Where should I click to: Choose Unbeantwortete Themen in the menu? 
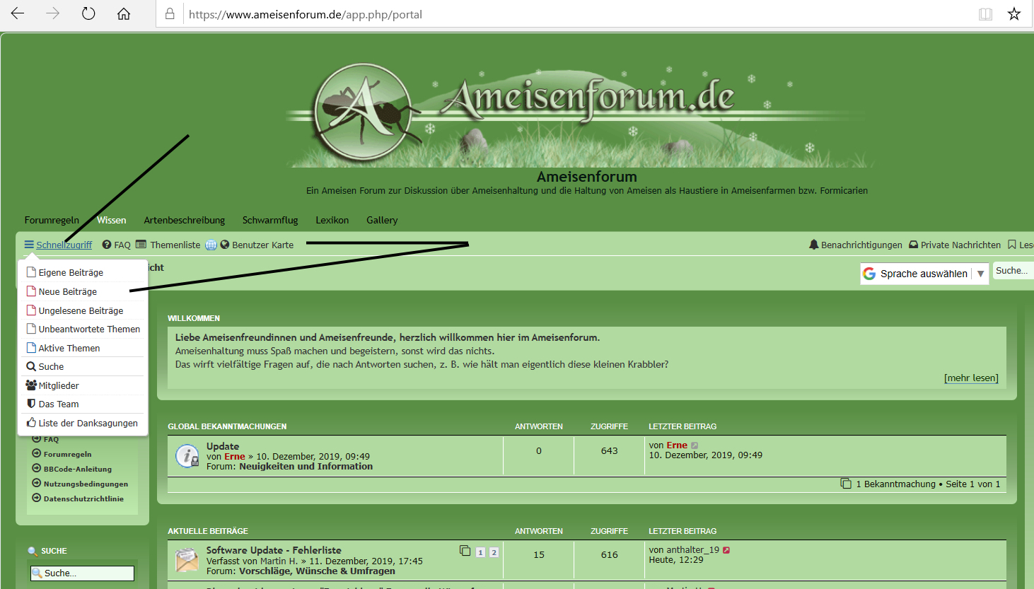pyautogui.click(x=89, y=329)
